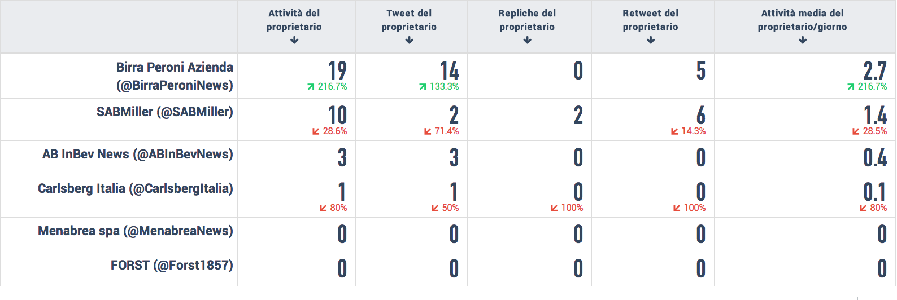Click red down arrow beside Carlsberg 80% activity
This screenshot has height=300, width=897.
pos(323,208)
